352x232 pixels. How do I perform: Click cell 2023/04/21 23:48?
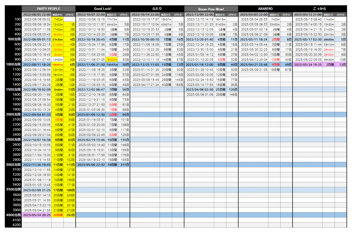pos(253,64)
